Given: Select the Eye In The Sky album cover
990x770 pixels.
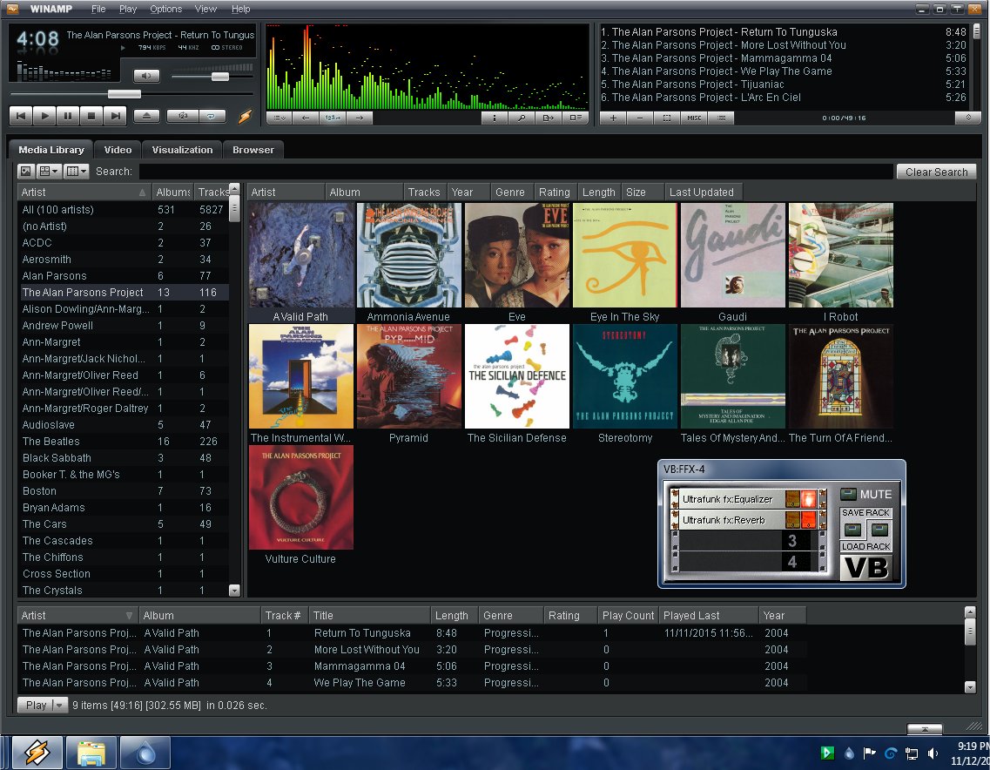Looking at the screenshot, I should click(x=625, y=255).
